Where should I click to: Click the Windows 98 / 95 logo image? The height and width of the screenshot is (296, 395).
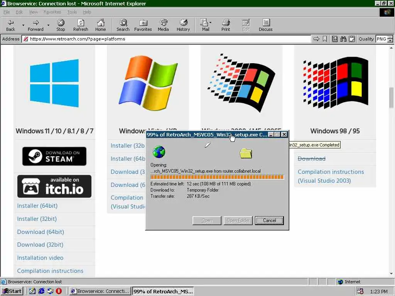click(335, 83)
